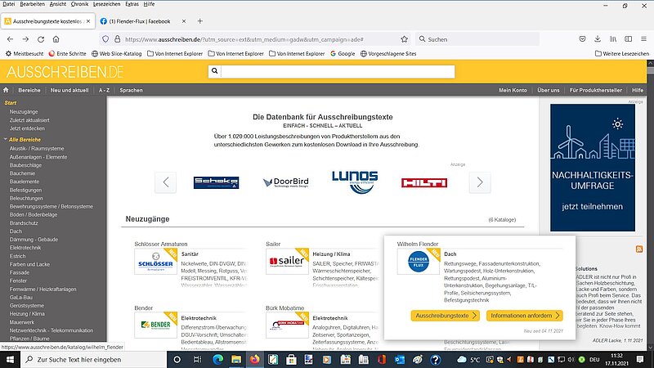
Task: Open the LUNOS logo
Action: coord(355,182)
